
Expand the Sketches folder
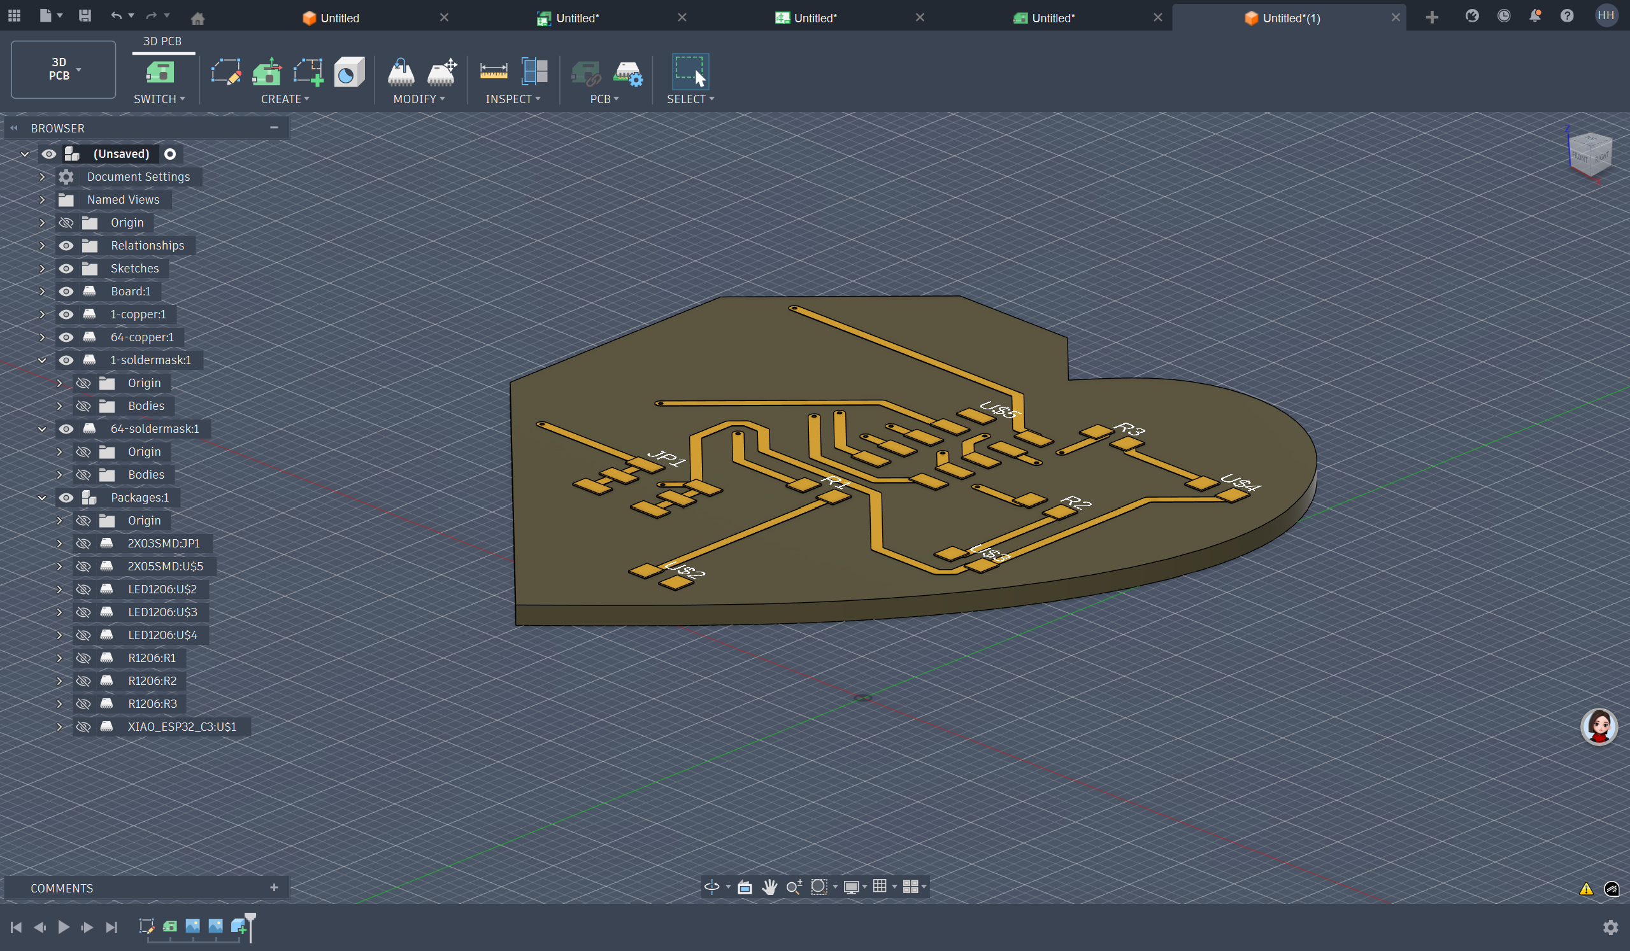(42, 269)
